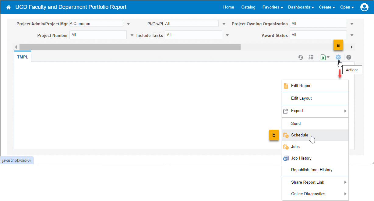This screenshot has width=374, height=201.
Task: Expand the PI/Co-PI dropdown arrow
Action: [224, 24]
